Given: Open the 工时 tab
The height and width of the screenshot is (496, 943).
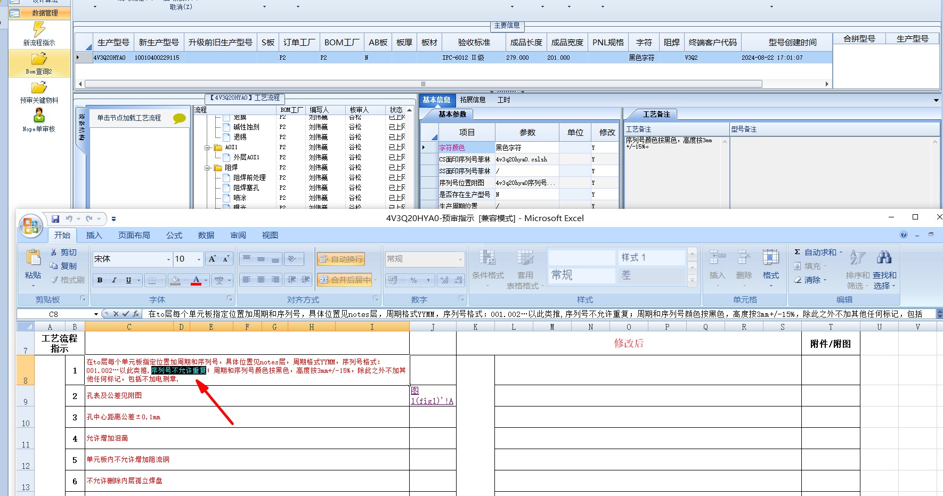Looking at the screenshot, I should (503, 100).
